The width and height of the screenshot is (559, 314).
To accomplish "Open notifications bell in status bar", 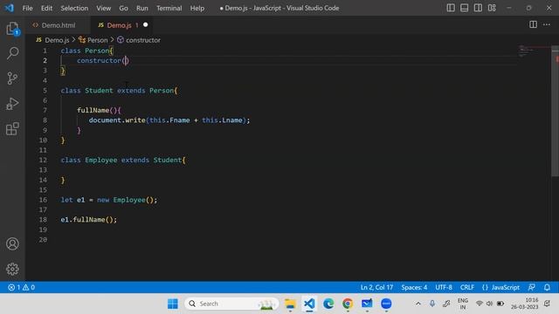I will [x=547, y=287].
